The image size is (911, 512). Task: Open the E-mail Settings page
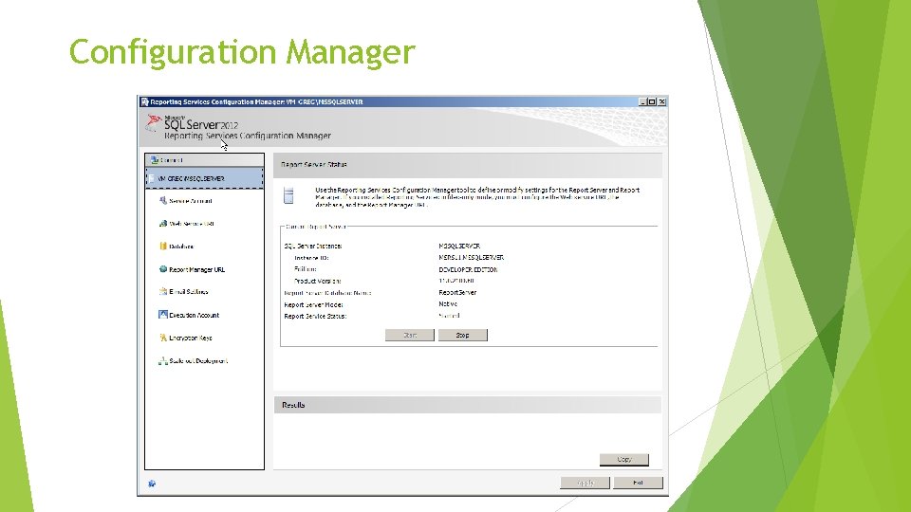coord(188,292)
